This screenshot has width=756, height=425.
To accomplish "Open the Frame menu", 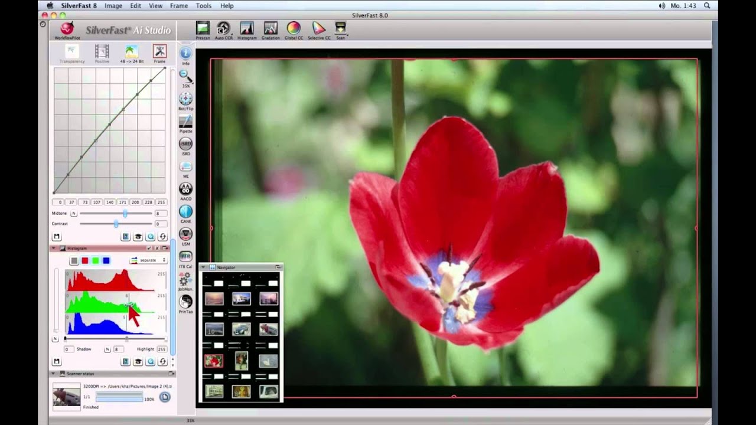I will point(179,5).
